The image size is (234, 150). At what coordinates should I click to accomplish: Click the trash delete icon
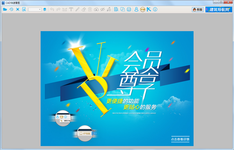90,9
